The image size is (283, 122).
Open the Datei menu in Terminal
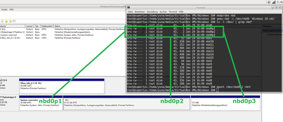click(130, 12)
